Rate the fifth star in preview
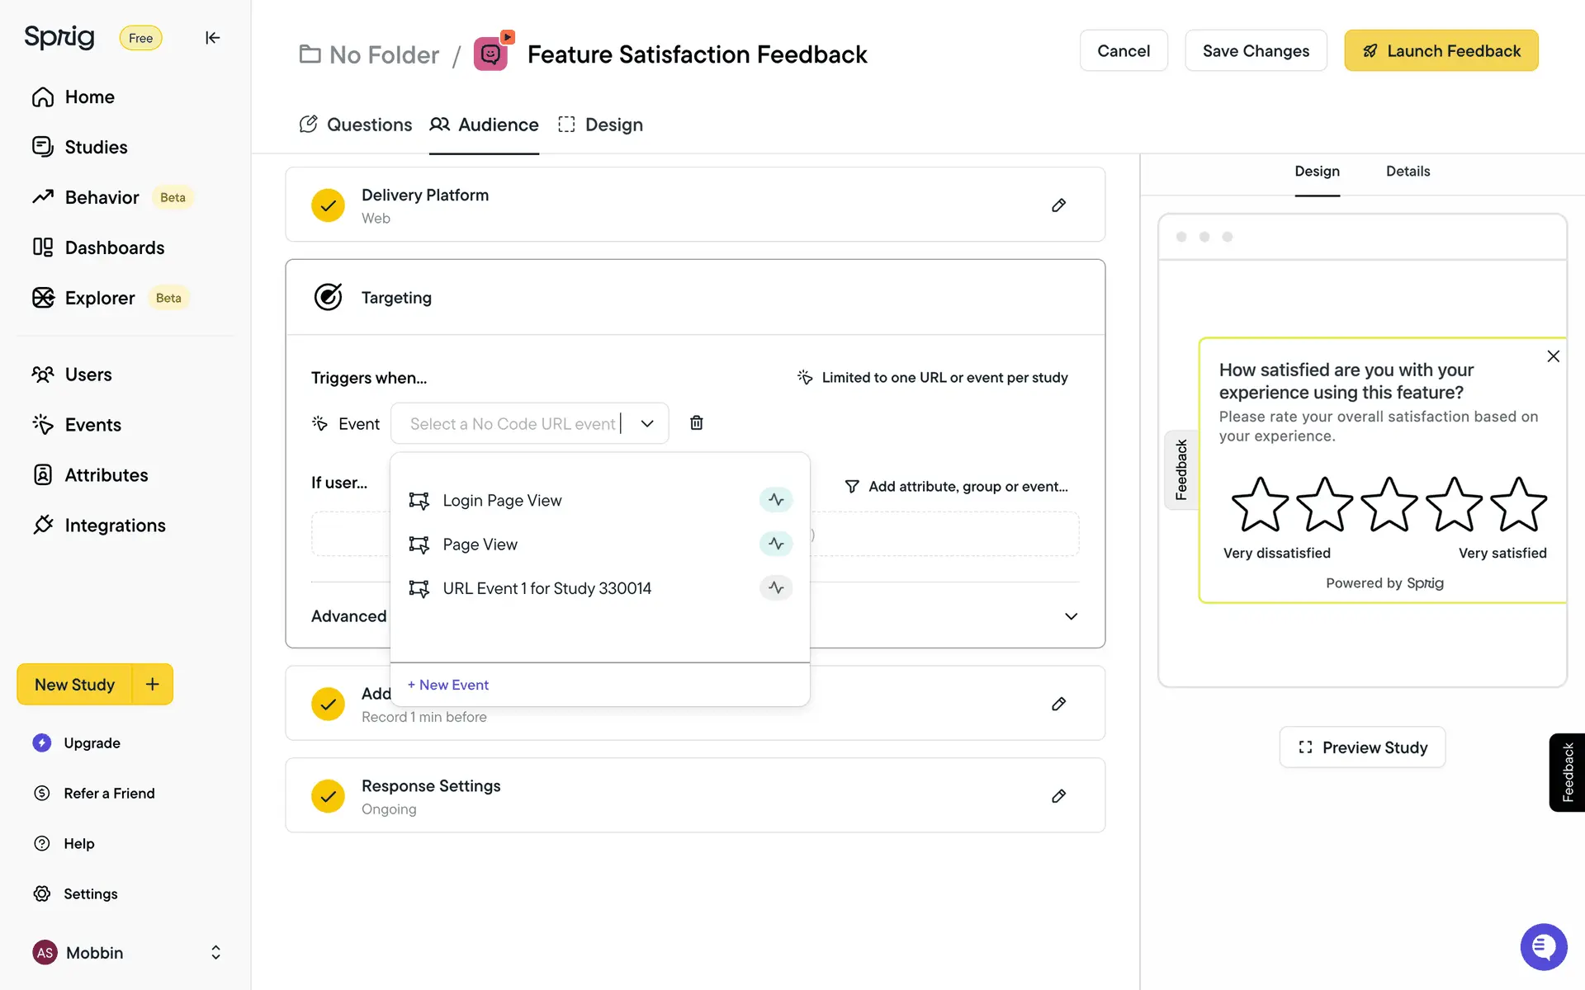 (x=1518, y=505)
